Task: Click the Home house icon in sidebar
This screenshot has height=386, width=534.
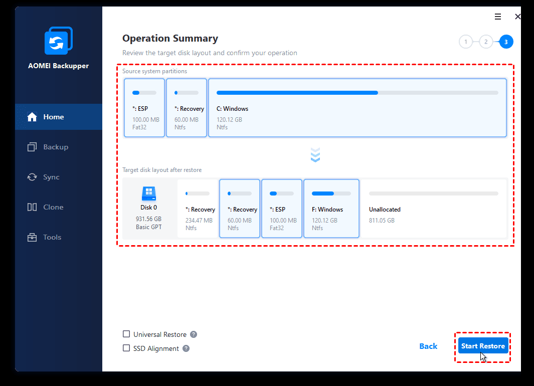Action: coord(32,117)
